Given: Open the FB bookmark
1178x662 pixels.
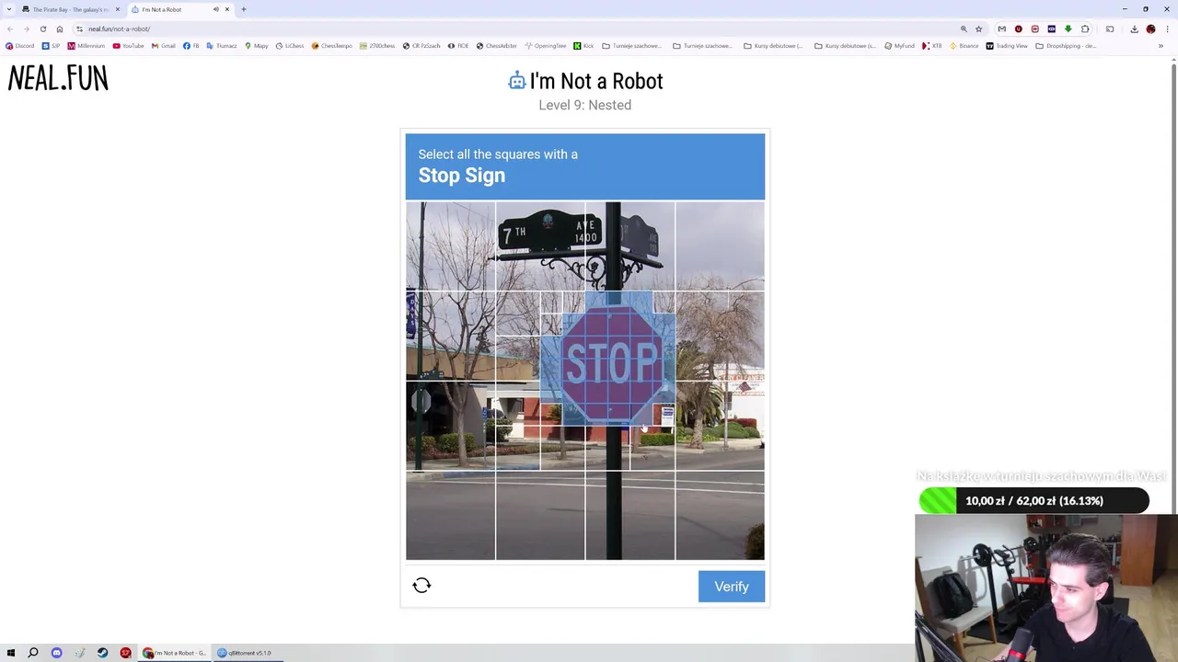Looking at the screenshot, I should tap(191, 46).
